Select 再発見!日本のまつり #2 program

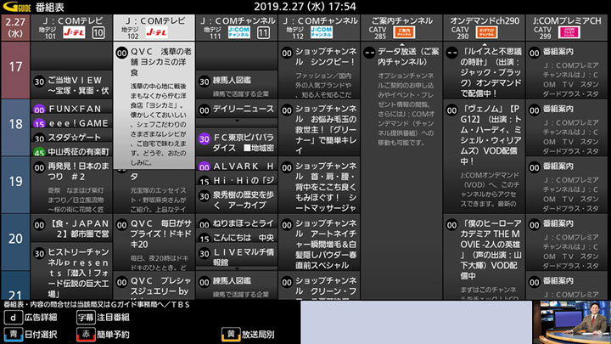71,185
